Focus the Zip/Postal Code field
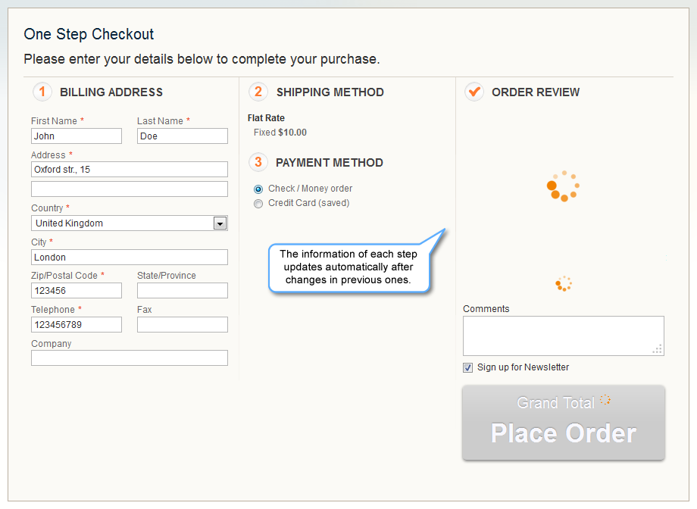Screen dimensions: 697x509 click(x=77, y=291)
